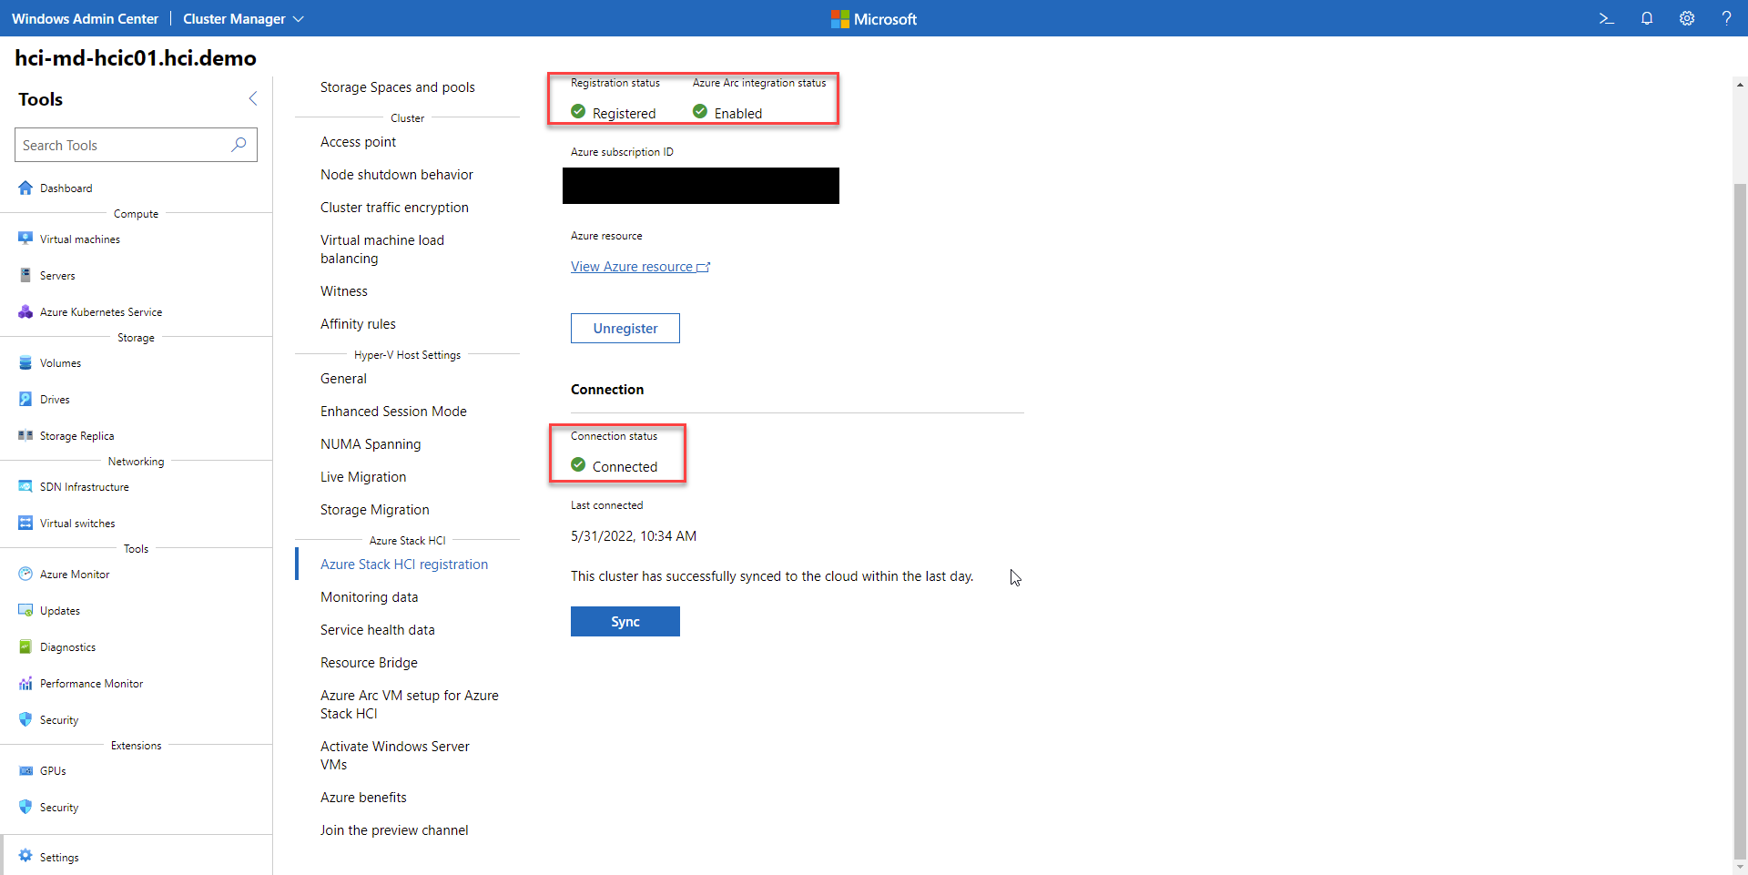Open the Diagnostics tool icon

pos(25,646)
